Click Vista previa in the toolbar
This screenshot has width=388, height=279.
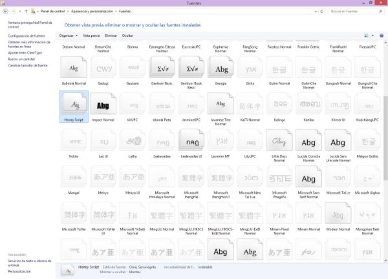click(91, 36)
